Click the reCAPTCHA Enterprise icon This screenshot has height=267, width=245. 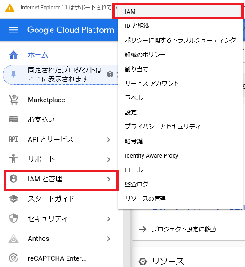pos(13,258)
